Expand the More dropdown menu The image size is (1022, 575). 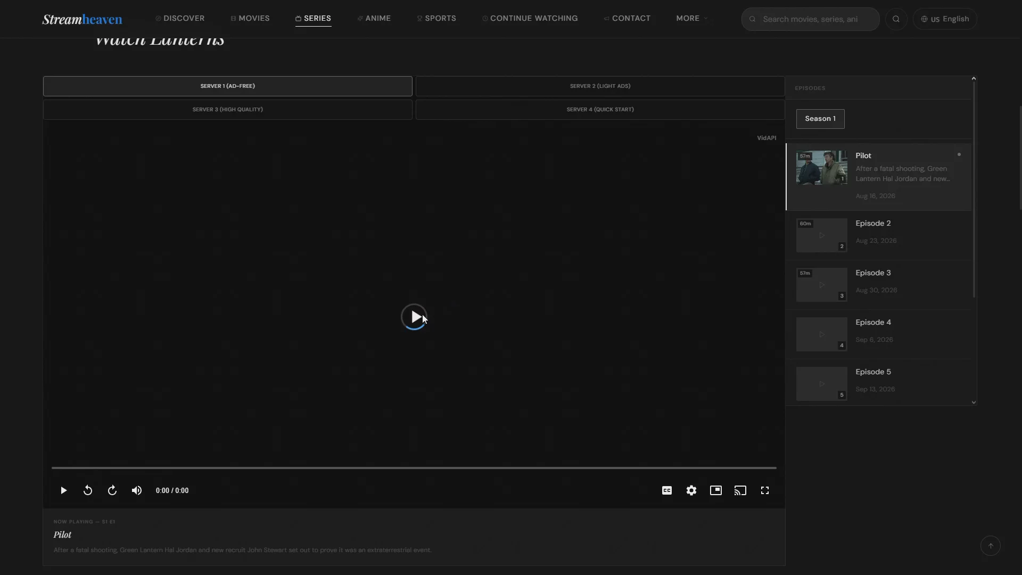tap(692, 18)
